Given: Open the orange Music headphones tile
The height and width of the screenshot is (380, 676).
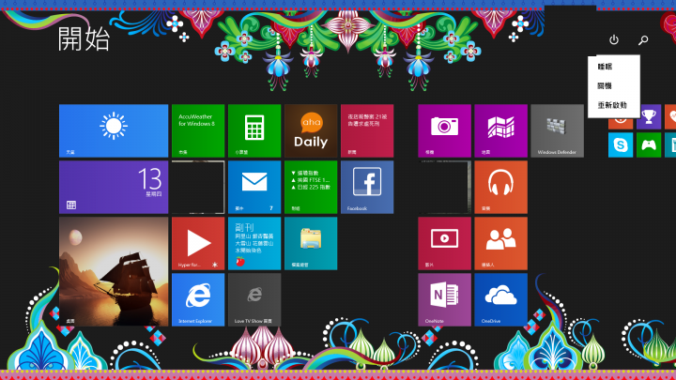Looking at the screenshot, I should click(500, 188).
